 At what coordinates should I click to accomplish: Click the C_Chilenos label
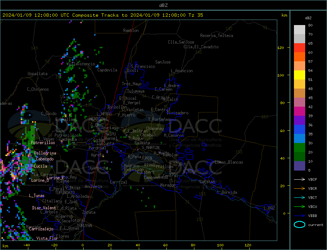[x=38, y=89]
